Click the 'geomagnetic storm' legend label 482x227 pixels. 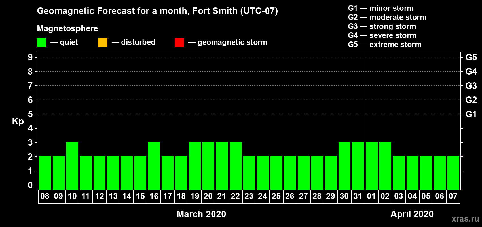(x=232, y=42)
